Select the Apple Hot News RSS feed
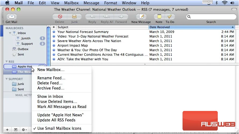239x134 pixels. coord(25,66)
